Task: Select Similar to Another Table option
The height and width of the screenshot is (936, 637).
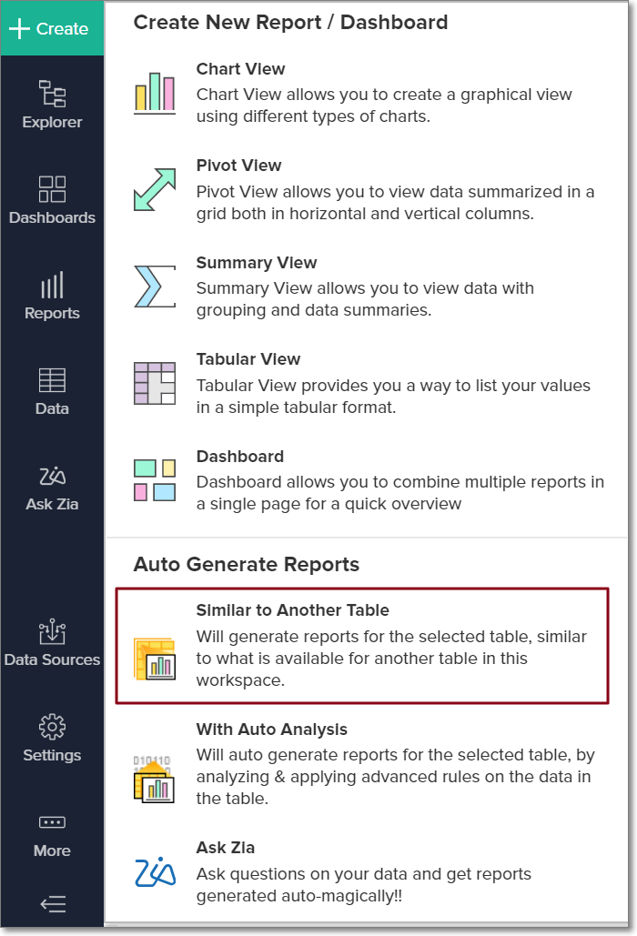Action: tap(362, 646)
